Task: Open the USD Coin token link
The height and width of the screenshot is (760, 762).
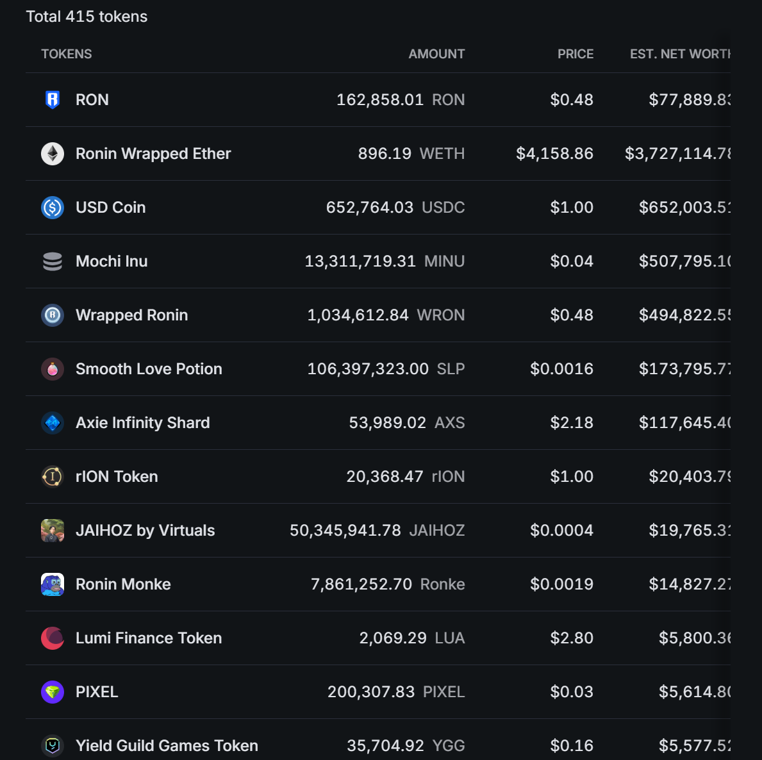Action: 111,208
